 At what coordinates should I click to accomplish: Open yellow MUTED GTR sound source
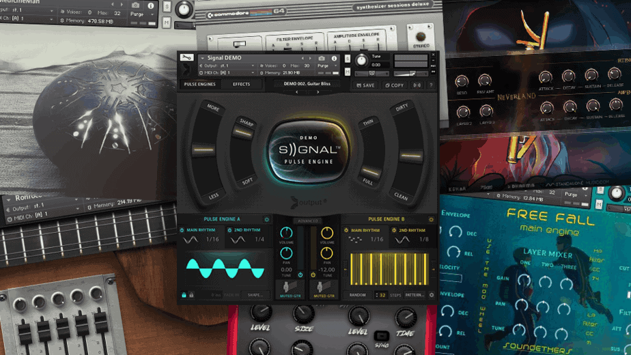(x=324, y=289)
